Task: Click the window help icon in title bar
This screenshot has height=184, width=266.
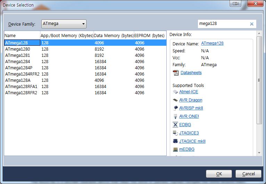Action: tap(235, 3)
